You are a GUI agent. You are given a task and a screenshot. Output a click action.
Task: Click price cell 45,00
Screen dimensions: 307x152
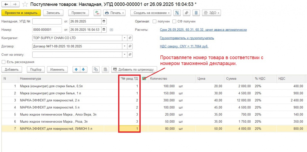(210, 107)
